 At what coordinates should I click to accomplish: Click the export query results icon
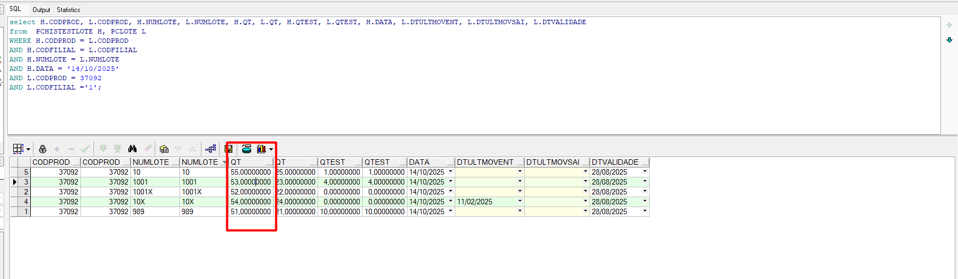[247, 149]
